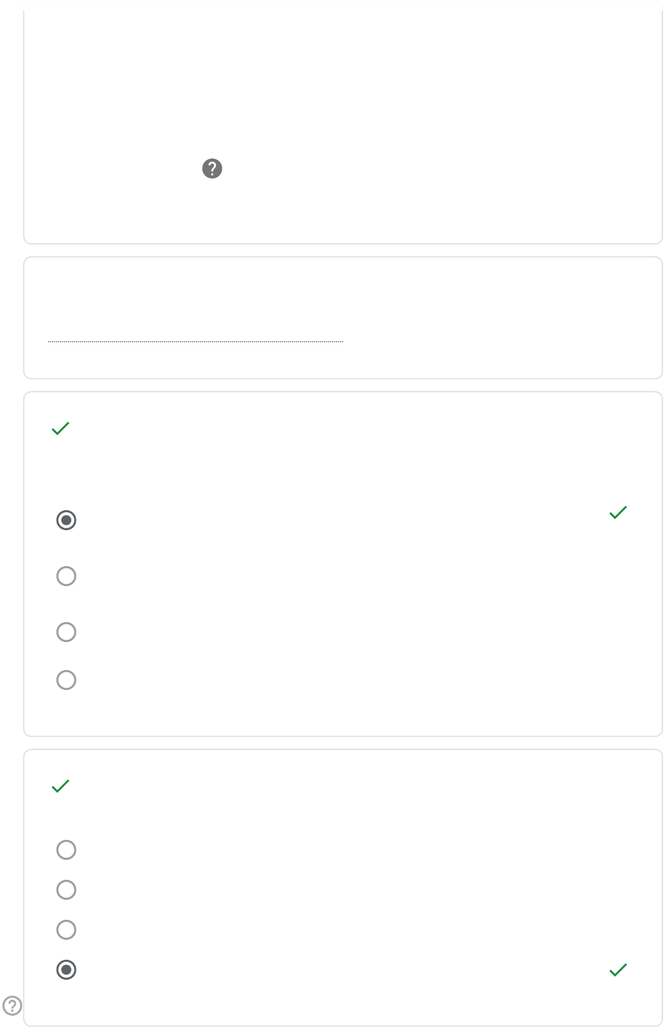663x1027 pixels.
Task: Choose the fourth radio option in first question
Action: 66,680
